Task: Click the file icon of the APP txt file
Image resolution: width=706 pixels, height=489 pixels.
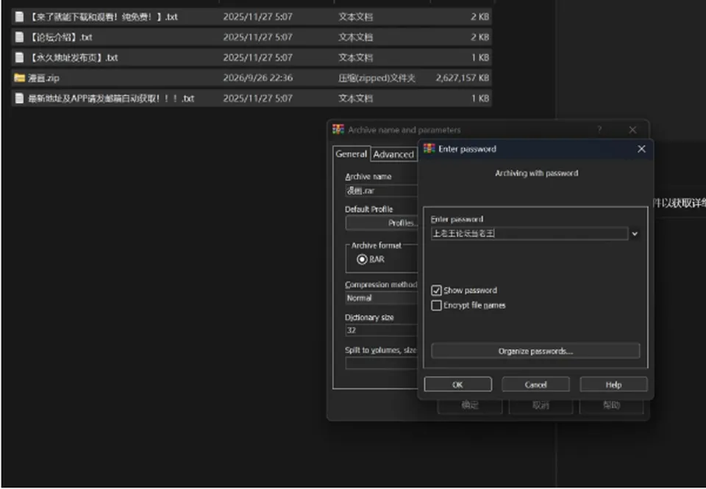Action: coord(19,98)
